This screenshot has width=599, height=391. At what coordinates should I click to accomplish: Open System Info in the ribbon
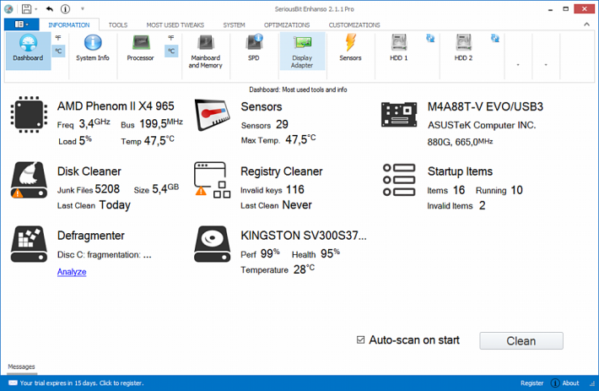click(93, 48)
